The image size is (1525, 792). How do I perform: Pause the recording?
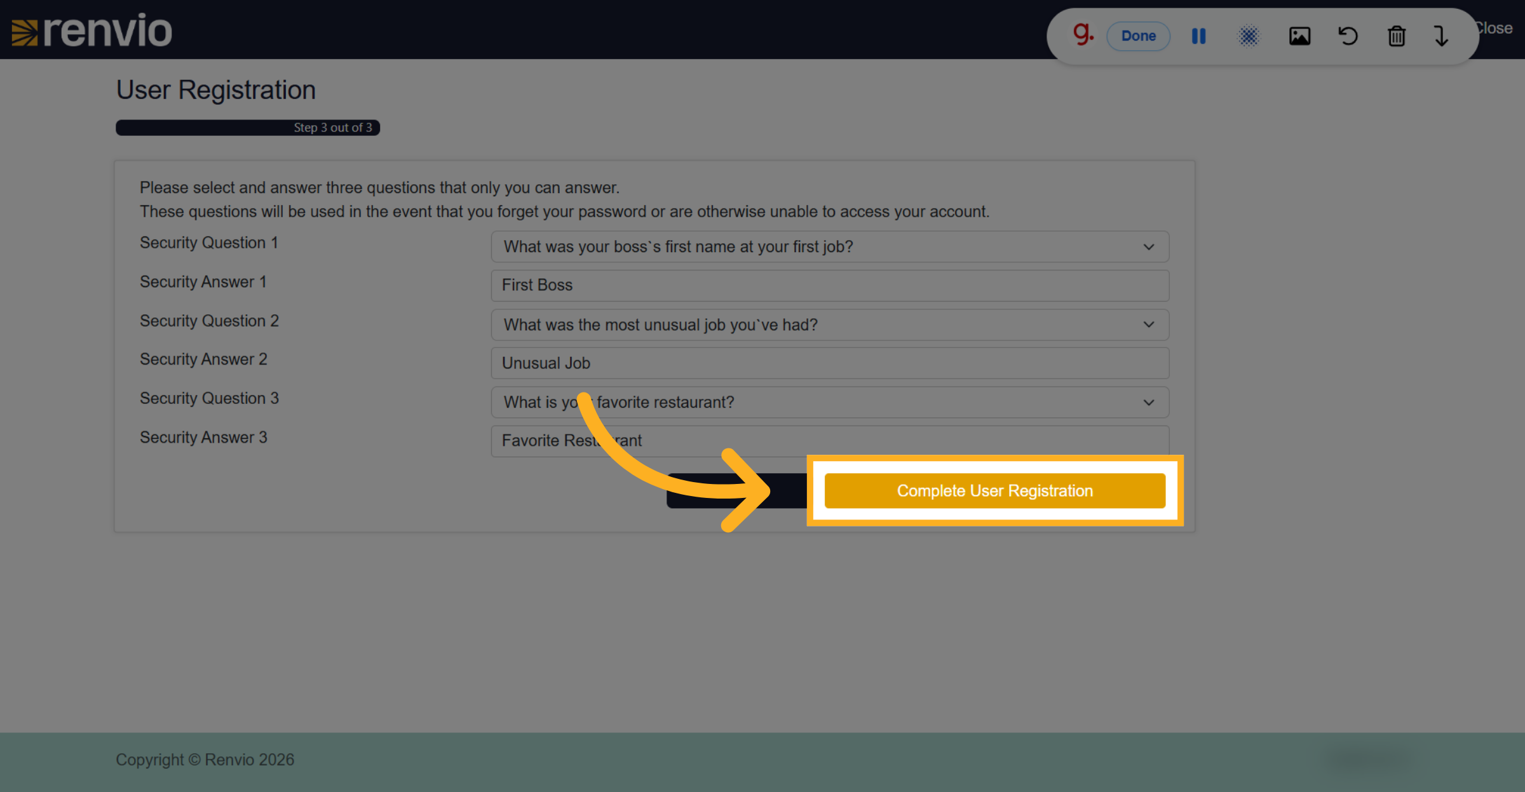coord(1198,36)
